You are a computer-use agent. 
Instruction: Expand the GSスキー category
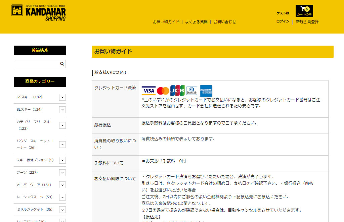coord(62,97)
